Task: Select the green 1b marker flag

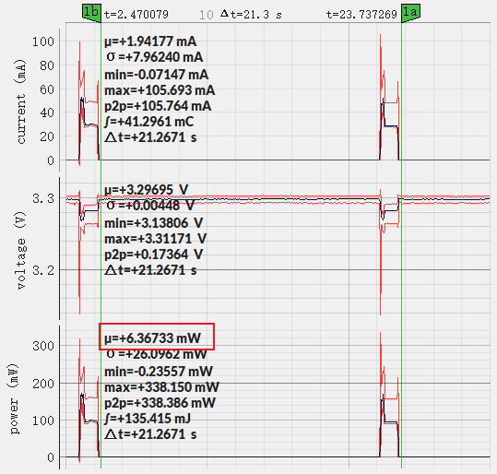Action: (x=91, y=13)
